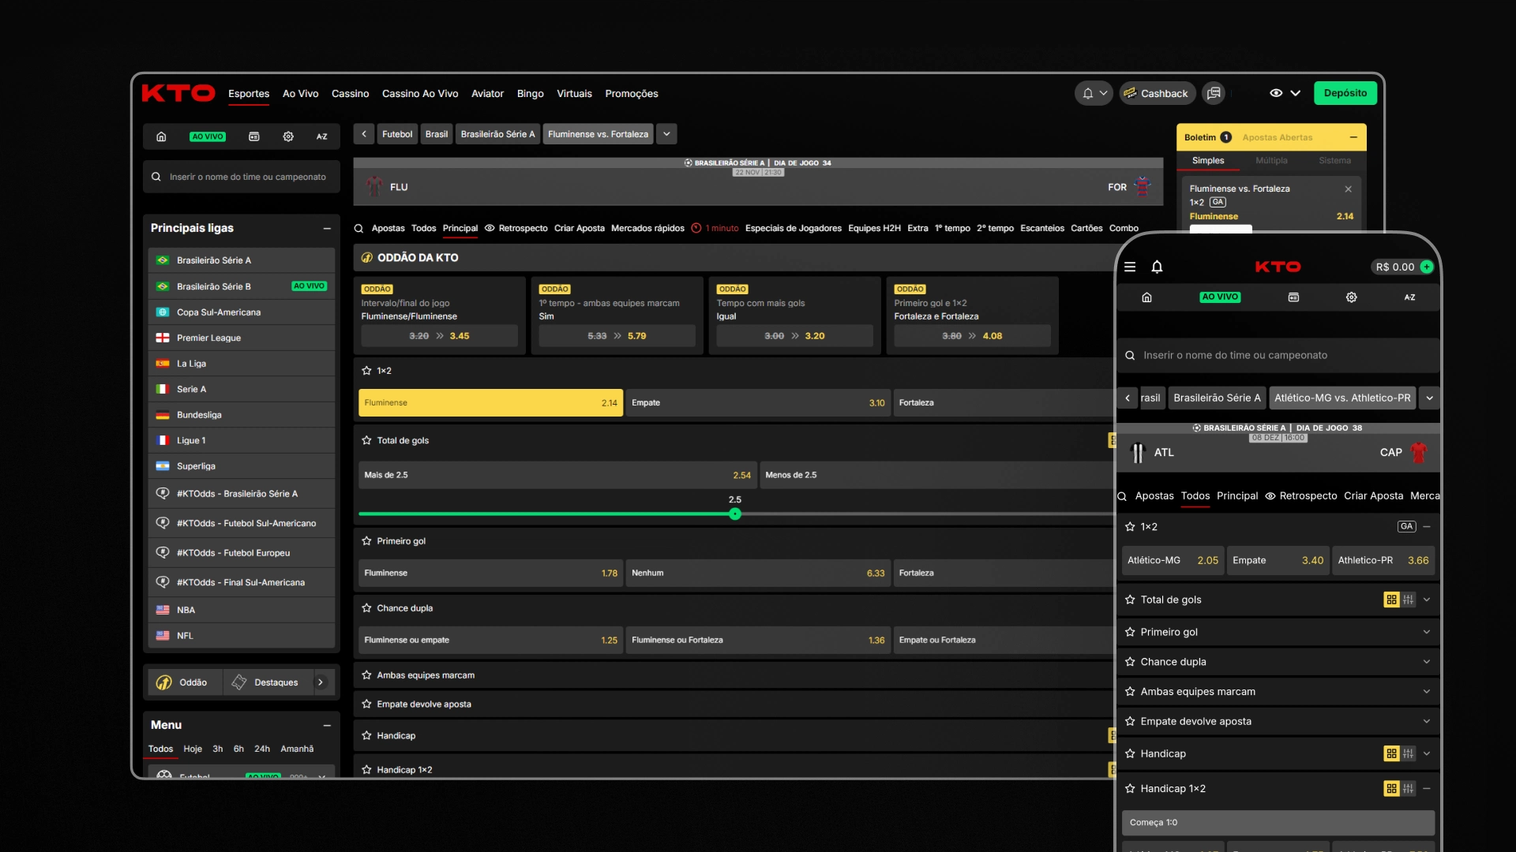Open Brasileirão Série A breadcrumb chip

pyautogui.click(x=497, y=134)
